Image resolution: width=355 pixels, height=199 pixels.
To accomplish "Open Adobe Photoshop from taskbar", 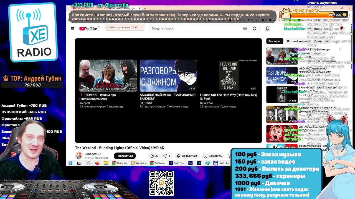I will (199, 163).
